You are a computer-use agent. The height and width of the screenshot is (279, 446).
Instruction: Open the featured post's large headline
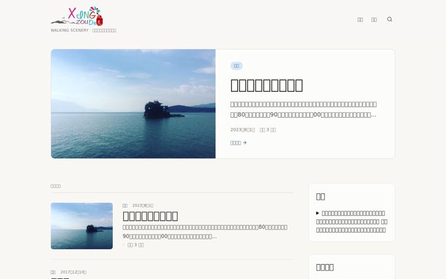[x=266, y=85]
